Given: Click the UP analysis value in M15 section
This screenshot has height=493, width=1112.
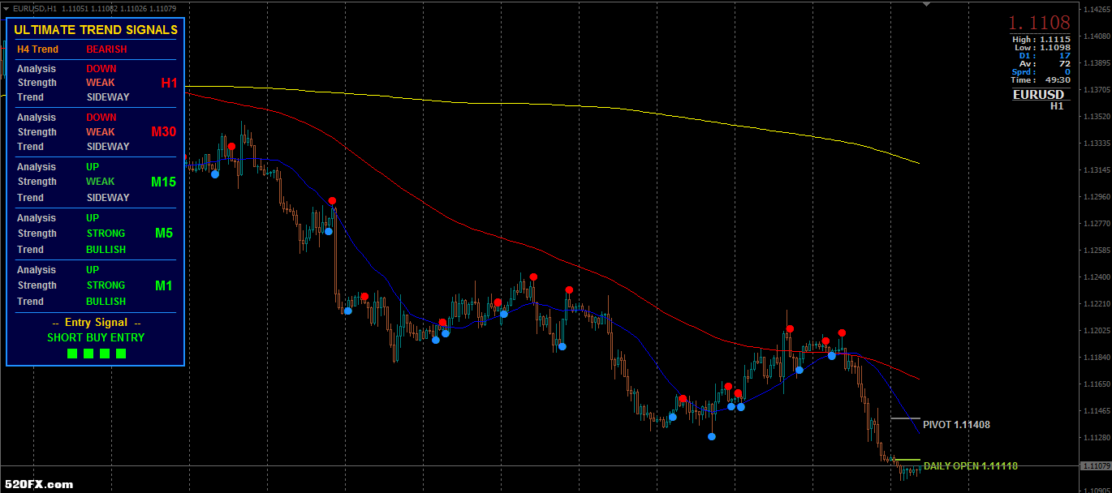Looking at the screenshot, I should tap(93, 167).
